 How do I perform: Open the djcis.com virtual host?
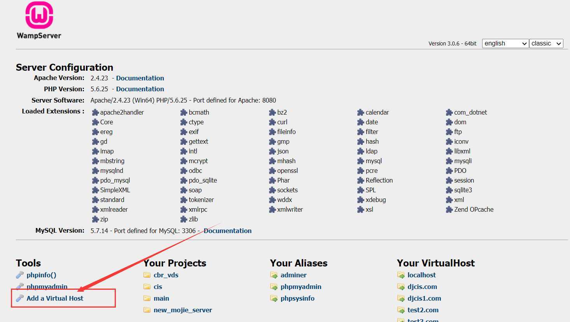point(422,287)
